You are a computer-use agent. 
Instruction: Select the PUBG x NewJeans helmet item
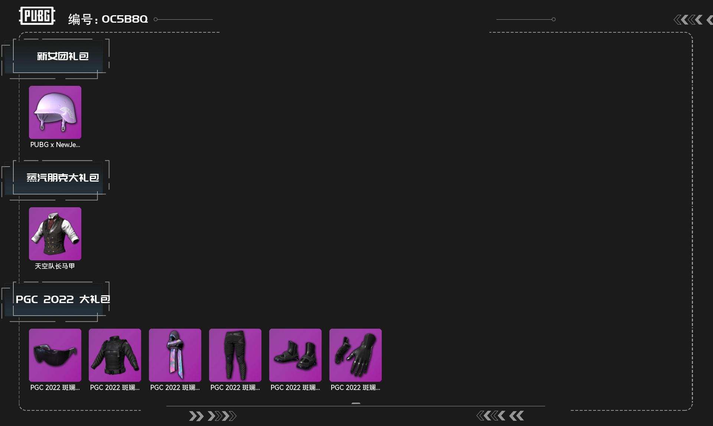pos(55,112)
